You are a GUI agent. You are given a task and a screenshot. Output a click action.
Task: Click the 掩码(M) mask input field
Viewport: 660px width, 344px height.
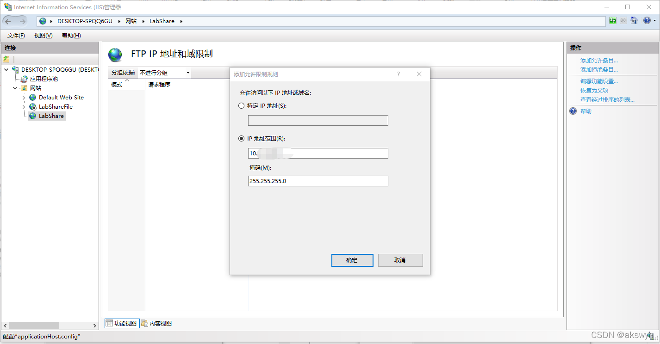(318, 181)
